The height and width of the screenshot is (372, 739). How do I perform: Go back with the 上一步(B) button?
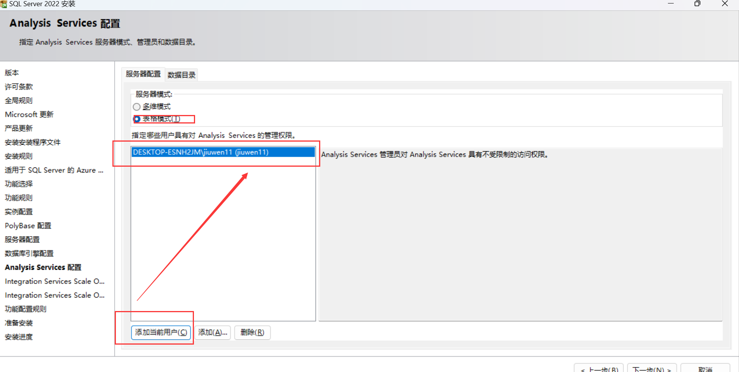(599, 368)
